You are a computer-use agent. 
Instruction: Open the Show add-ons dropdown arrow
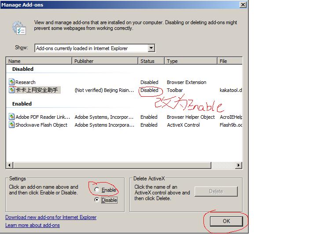[x=151, y=48]
